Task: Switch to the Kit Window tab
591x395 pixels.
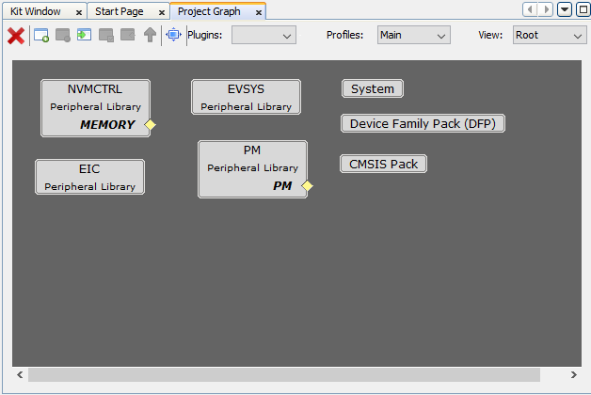Action: (x=36, y=11)
